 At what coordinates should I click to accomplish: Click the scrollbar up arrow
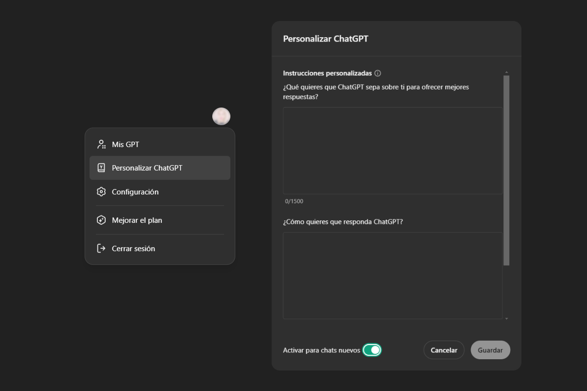click(x=506, y=72)
